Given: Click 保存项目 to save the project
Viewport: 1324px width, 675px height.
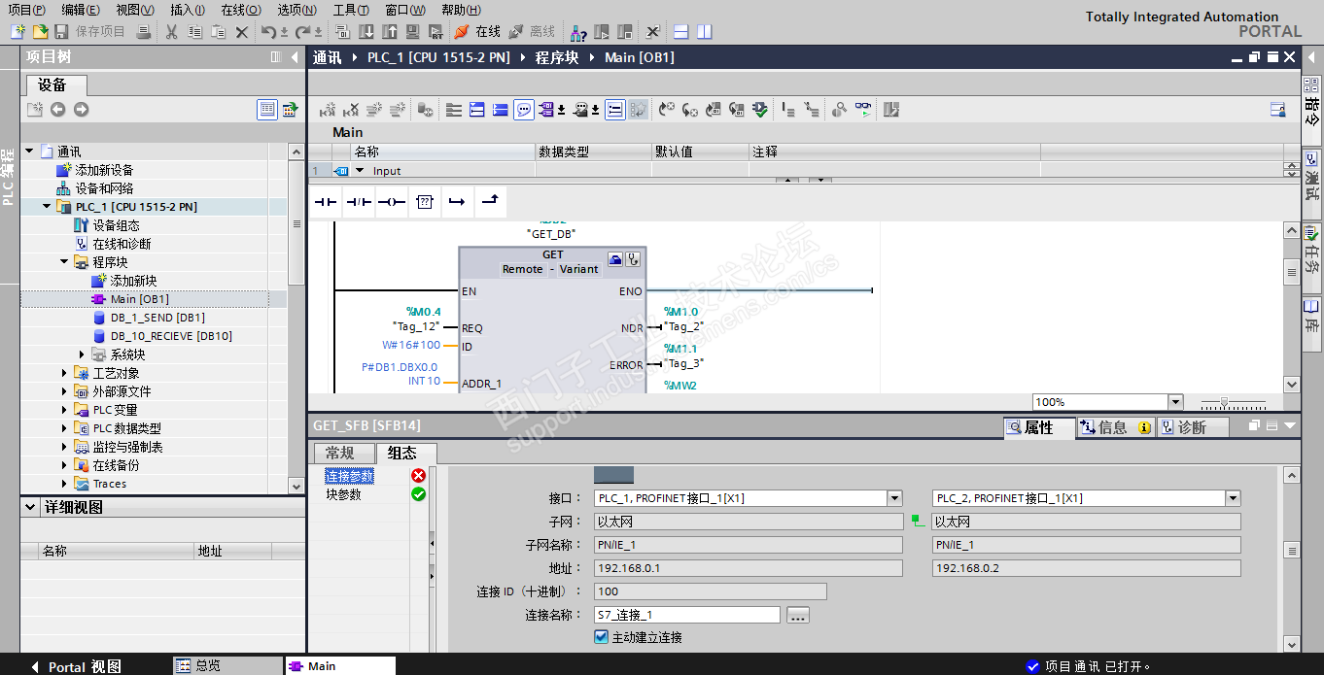Looking at the screenshot, I should click(90, 32).
